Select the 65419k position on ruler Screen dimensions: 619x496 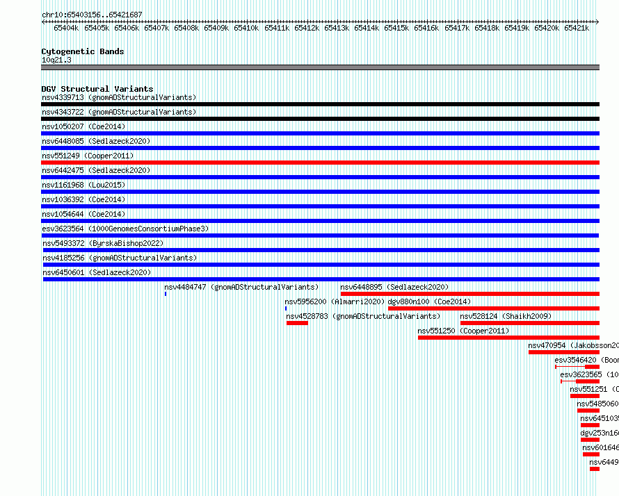point(516,28)
